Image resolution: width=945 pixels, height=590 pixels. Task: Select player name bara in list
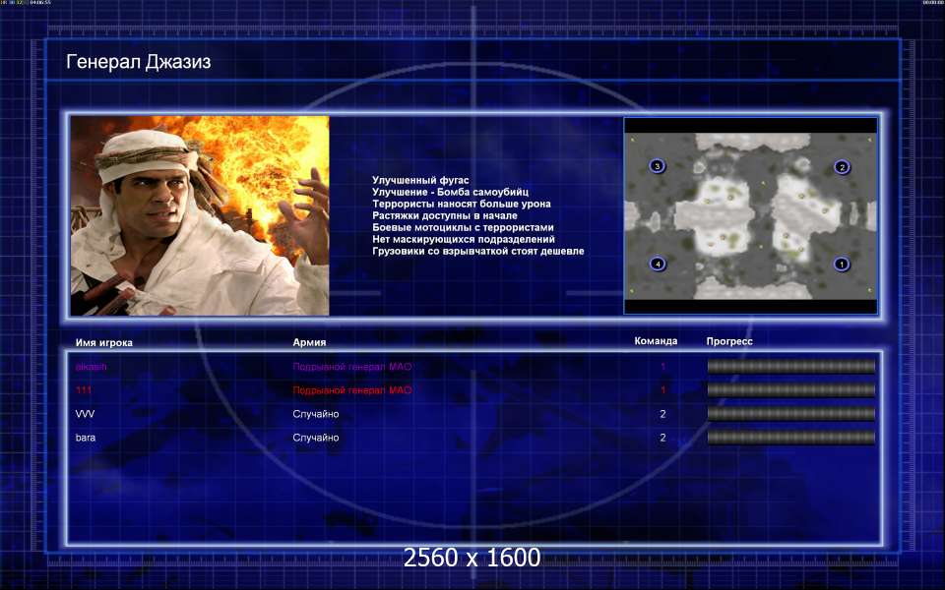coord(86,438)
